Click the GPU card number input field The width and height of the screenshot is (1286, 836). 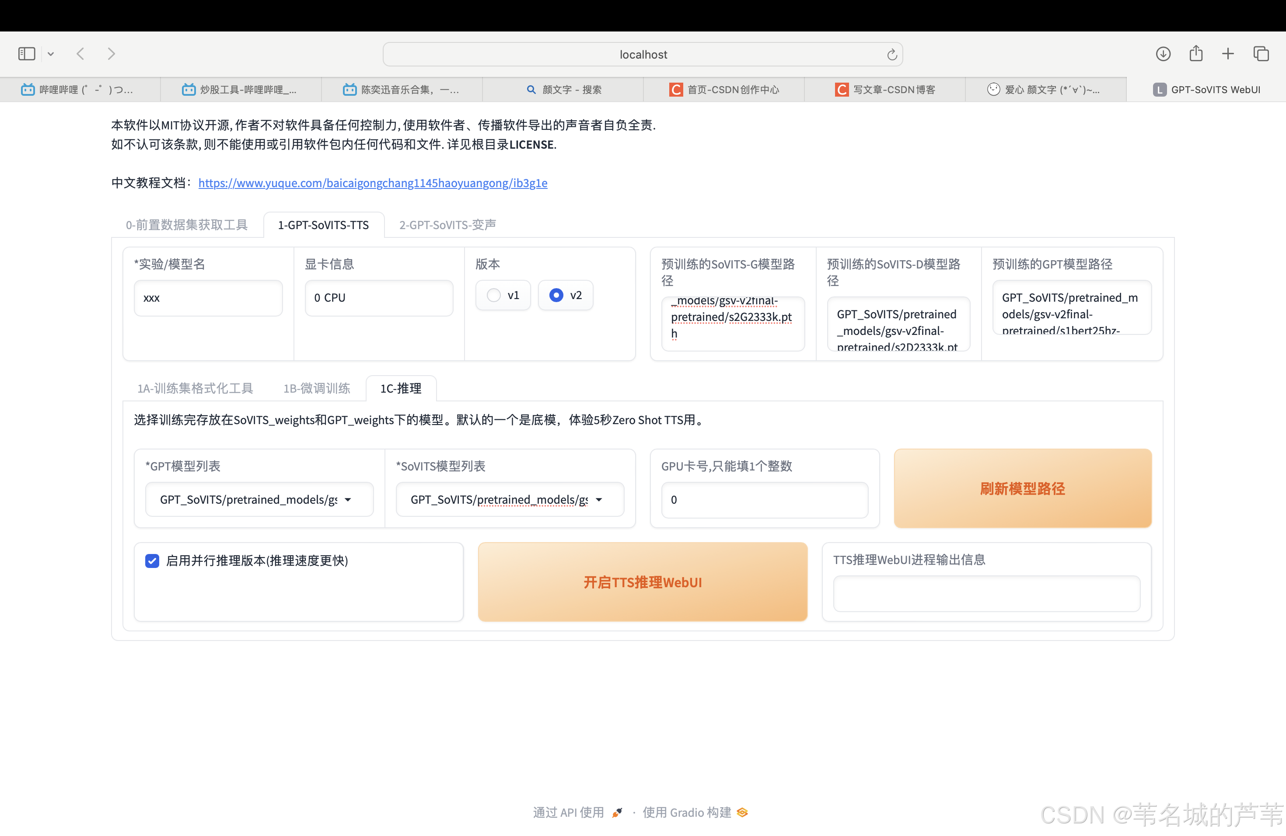coord(764,500)
